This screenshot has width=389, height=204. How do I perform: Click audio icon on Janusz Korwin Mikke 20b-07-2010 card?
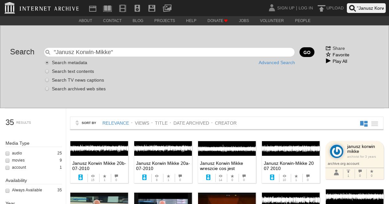[x=81, y=177]
